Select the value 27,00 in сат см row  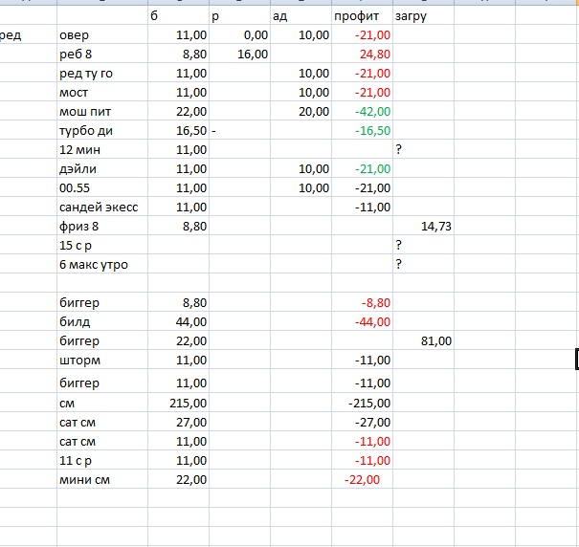pyautogui.click(x=191, y=423)
